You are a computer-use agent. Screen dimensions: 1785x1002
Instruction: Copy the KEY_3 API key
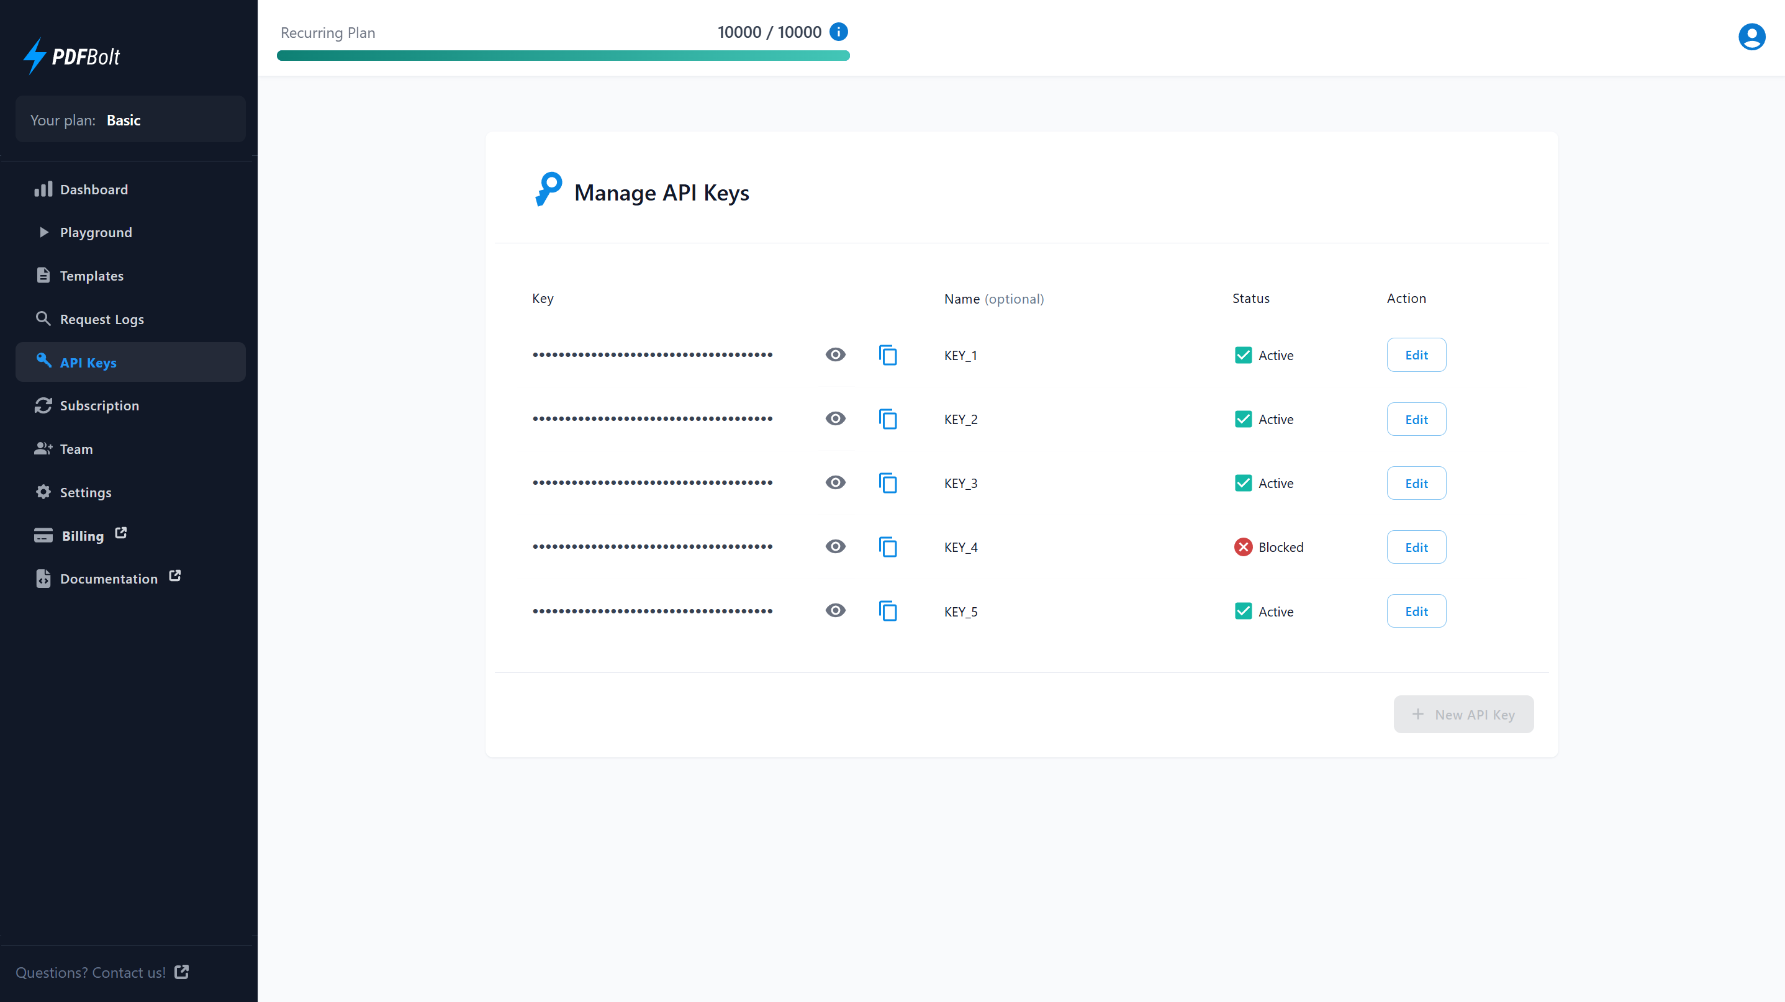[888, 483]
